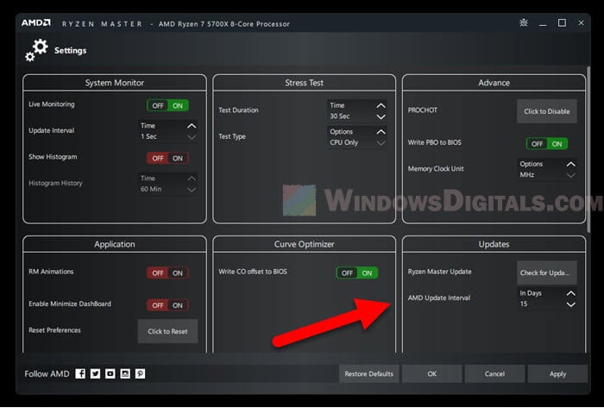Click Advance panel header

coord(494,83)
